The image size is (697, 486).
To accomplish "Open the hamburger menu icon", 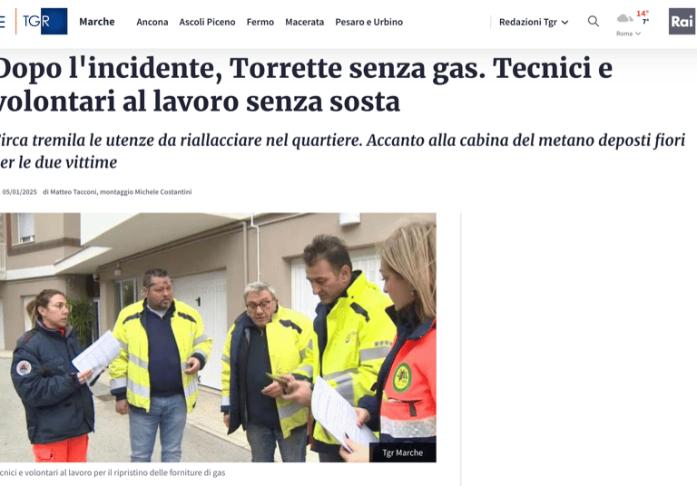I will point(2,22).
